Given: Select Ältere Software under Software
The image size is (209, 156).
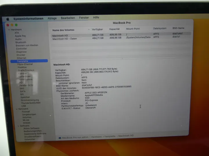Looking at the screenshot, I should pos(31,128).
